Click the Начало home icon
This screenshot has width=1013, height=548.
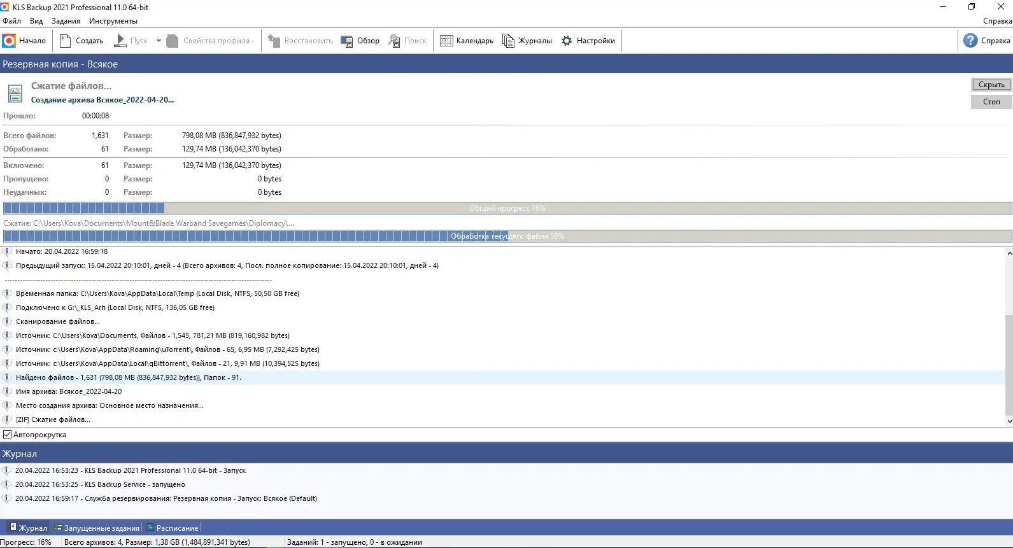coord(9,41)
